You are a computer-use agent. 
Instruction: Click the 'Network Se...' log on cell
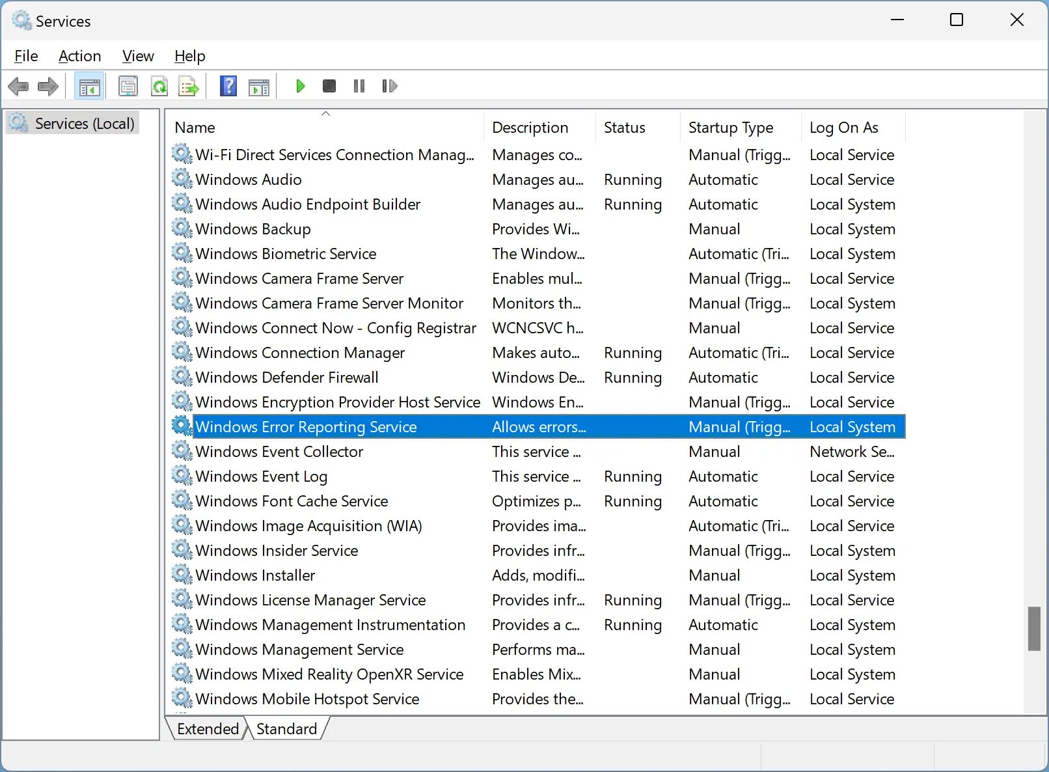pyautogui.click(x=852, y=451)
